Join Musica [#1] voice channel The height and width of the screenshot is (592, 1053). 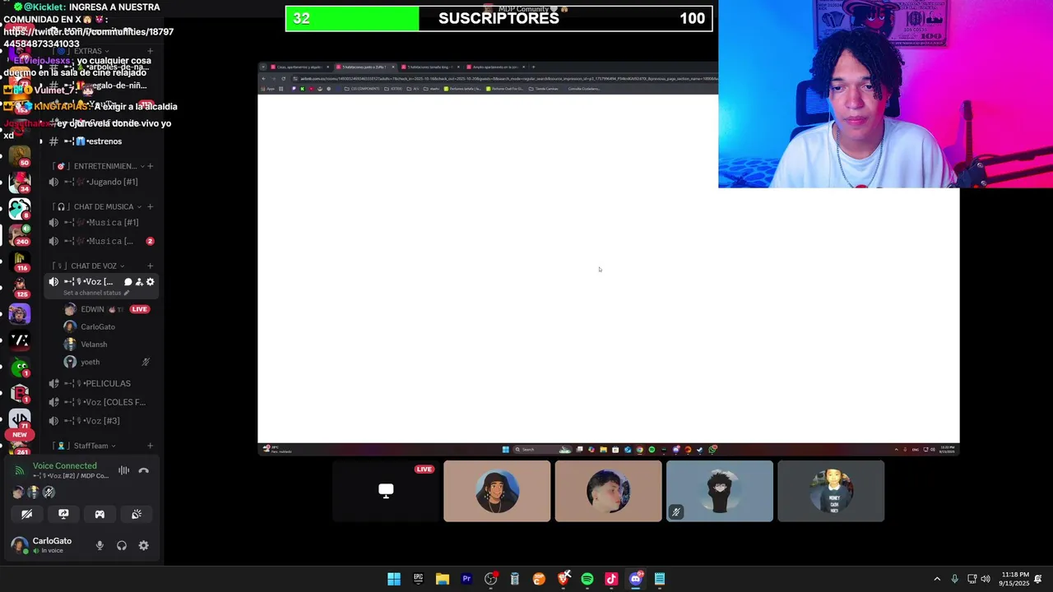(x=101, y=222)
